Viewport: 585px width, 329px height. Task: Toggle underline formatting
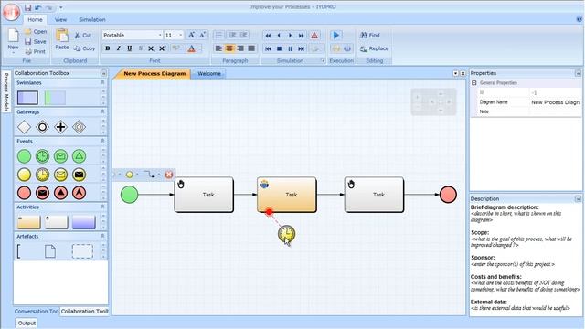pos(130,48)
